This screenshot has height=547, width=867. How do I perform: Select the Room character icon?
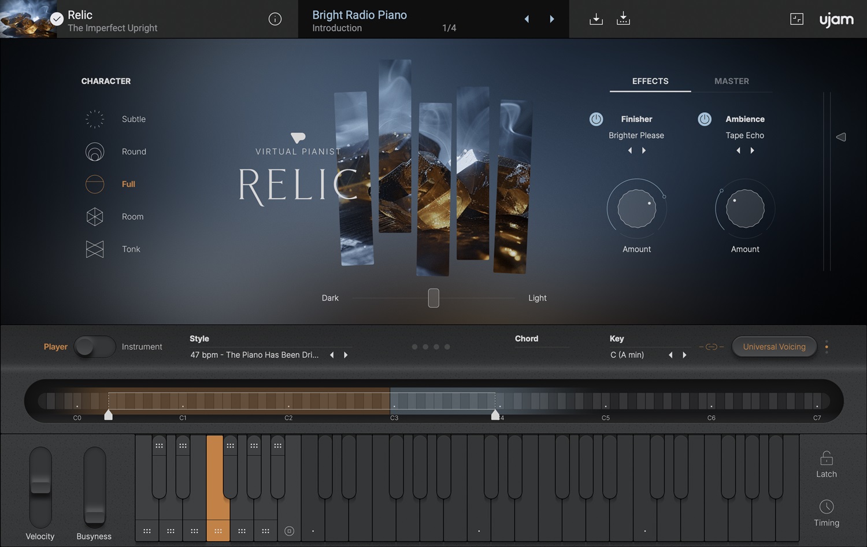[x=95, y=217]
